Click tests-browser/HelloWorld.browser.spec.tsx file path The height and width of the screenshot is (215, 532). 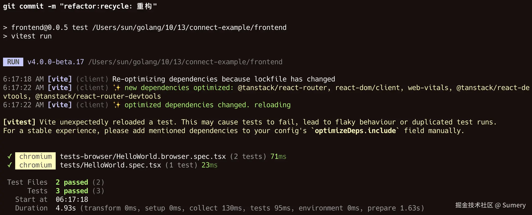click(143, 157)
